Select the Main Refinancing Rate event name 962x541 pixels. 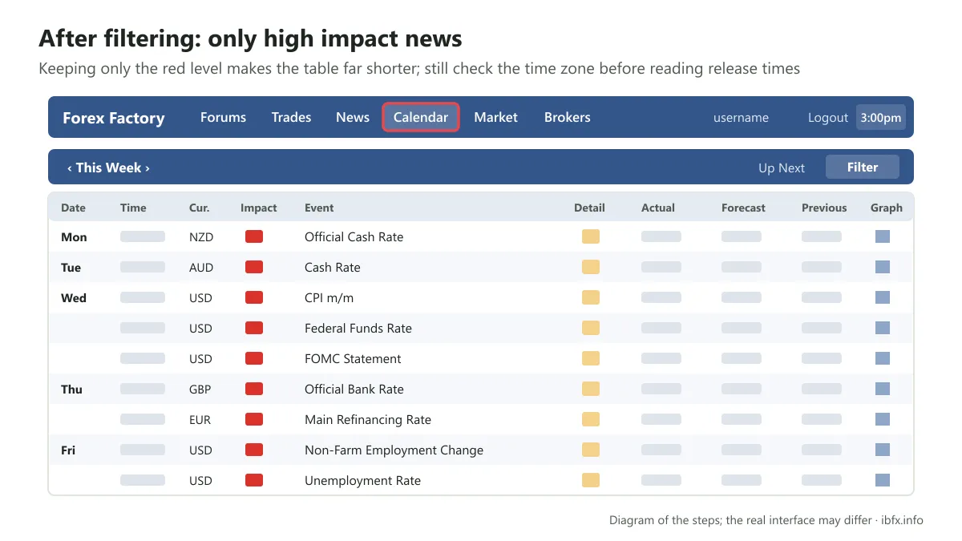(368, 419)
